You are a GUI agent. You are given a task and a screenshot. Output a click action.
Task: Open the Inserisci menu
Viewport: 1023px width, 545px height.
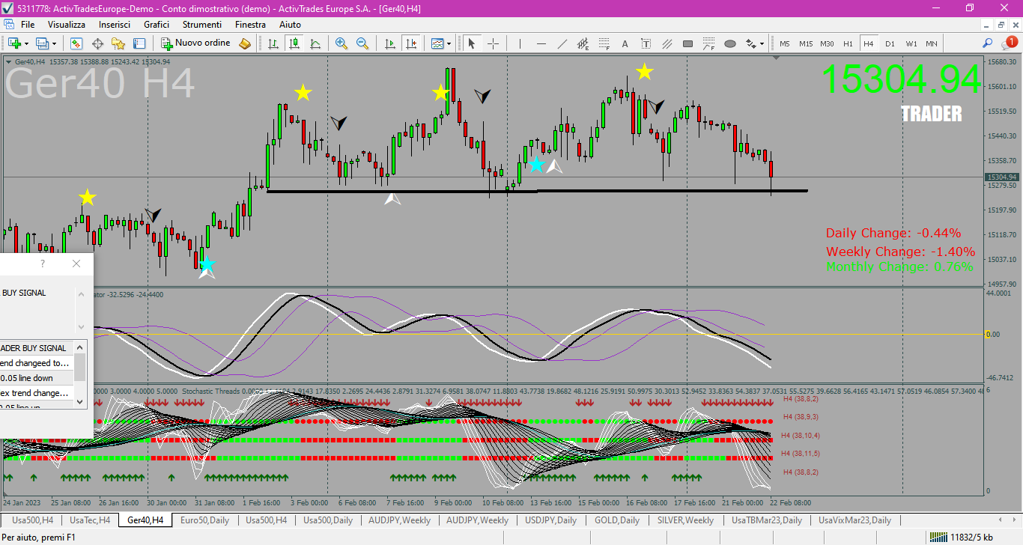(115, 25)
